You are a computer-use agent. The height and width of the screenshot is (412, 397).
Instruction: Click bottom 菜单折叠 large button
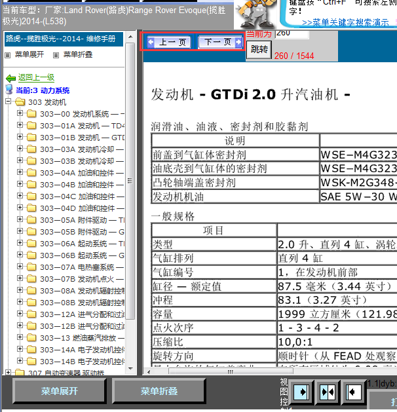159,391
